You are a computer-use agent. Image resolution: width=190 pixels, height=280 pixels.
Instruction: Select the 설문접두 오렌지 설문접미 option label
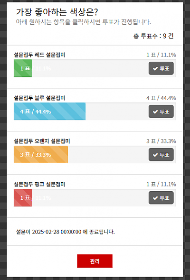point(42,141)
